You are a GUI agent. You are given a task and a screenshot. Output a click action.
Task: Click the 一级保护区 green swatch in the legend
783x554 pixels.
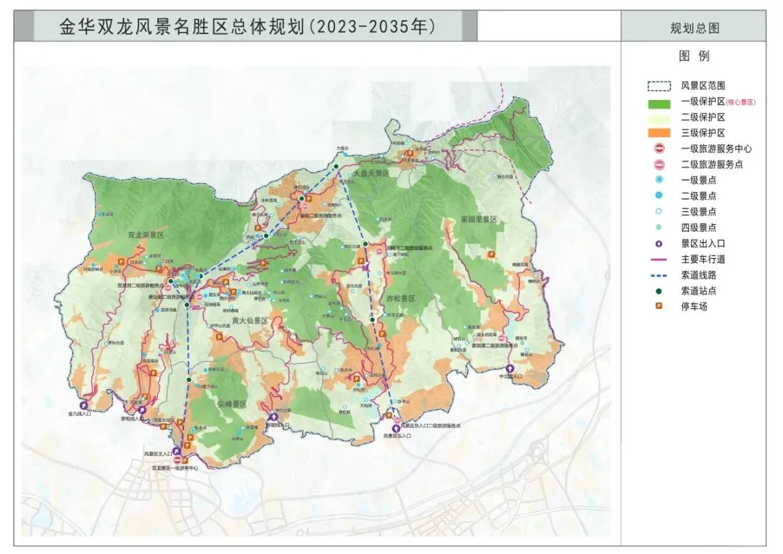pyautogui.click(x=659, y=102)
